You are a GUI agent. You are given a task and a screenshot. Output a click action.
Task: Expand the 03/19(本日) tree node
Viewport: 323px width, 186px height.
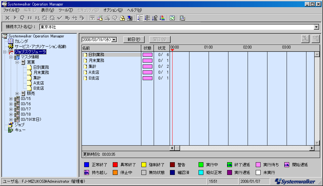click(11, 120)
